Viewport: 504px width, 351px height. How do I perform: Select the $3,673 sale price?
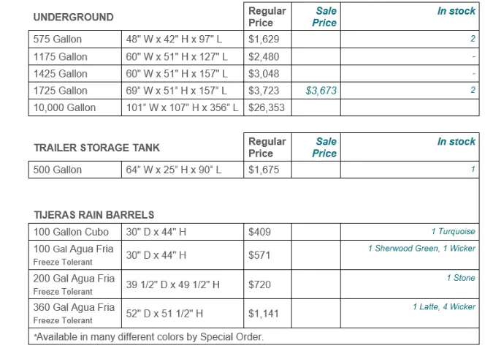tap(321, 91)
